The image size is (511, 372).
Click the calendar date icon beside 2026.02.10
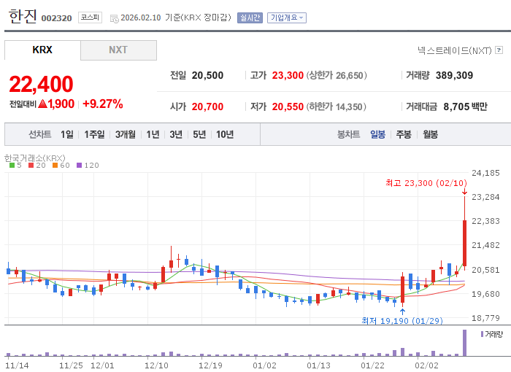tap(115, 19)
